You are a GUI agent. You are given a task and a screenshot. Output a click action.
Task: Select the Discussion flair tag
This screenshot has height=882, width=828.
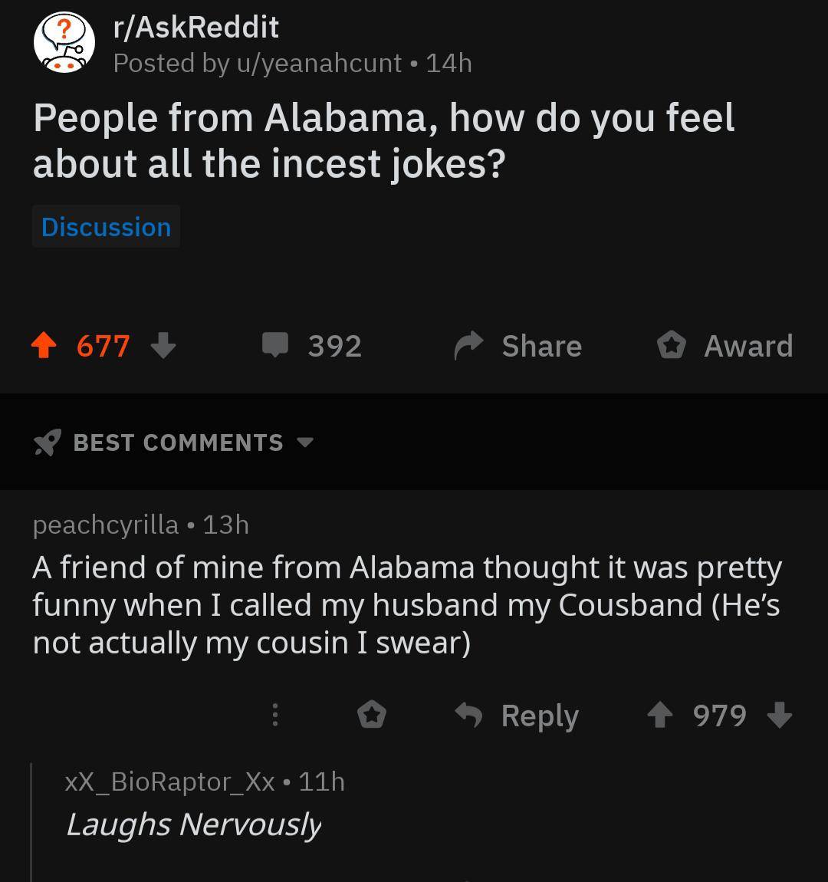[x=106, y=226]
